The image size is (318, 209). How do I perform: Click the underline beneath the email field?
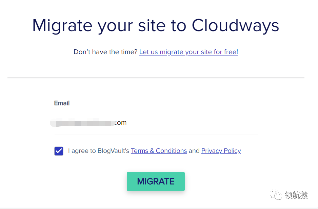click(156, 135)
